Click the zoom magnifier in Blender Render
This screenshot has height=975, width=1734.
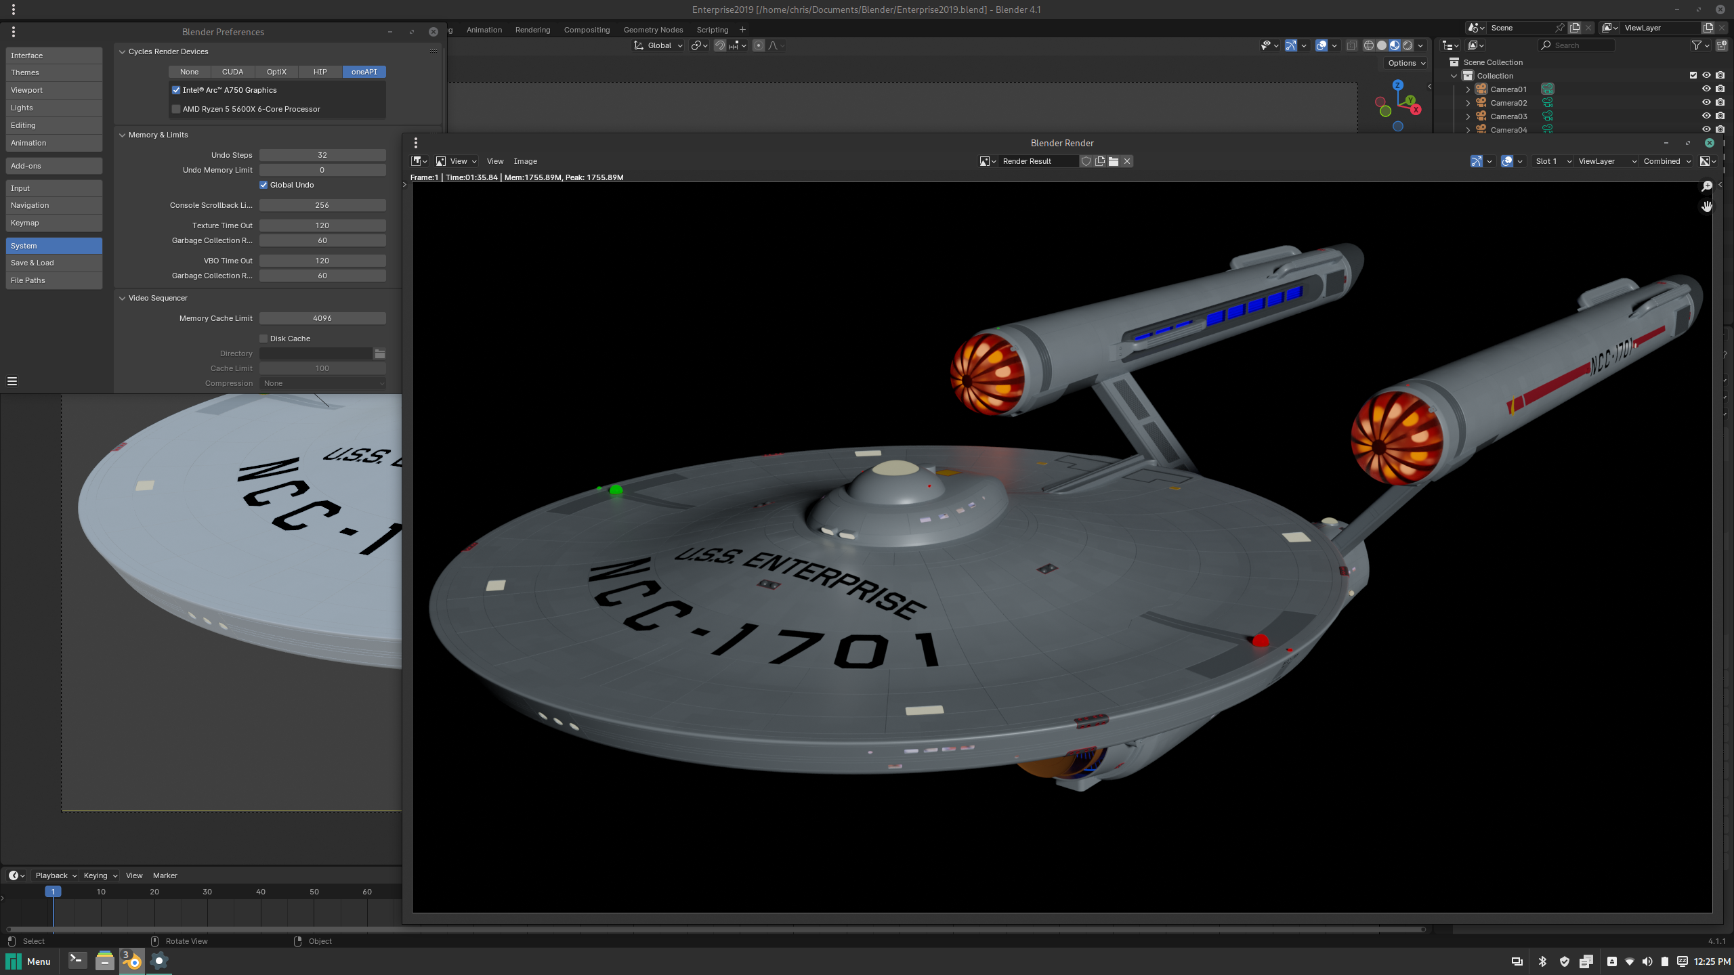click(x=1706, y=186)
